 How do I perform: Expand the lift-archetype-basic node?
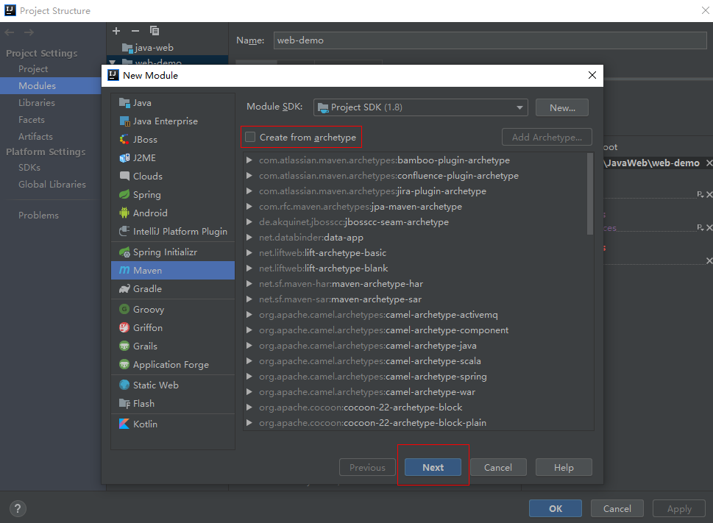250,253
